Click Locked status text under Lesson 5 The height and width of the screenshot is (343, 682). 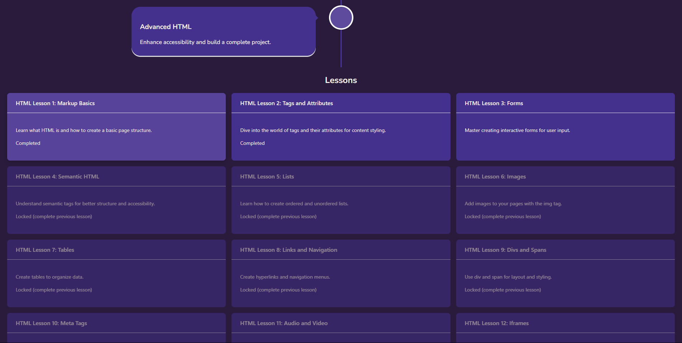point(278,216)
